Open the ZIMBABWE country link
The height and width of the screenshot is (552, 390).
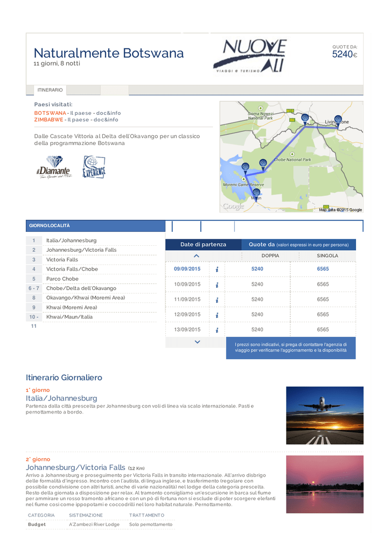(x=48, y=120)
